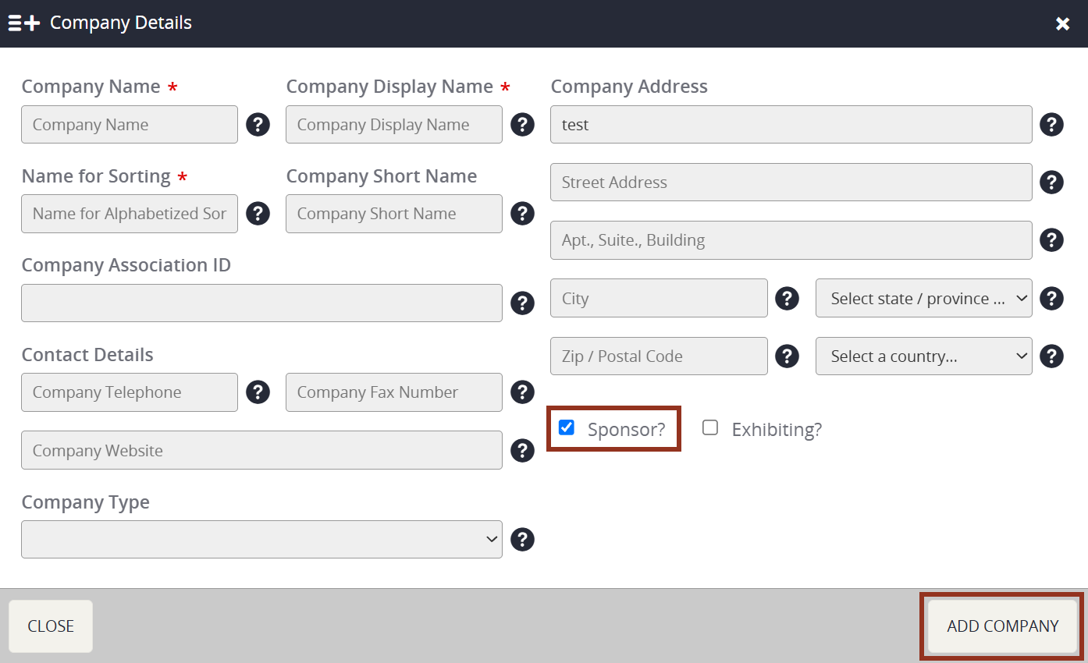Click the 'Company Address' heading
This screenshot has width=1088, height=663.
(x=629, y=87)
